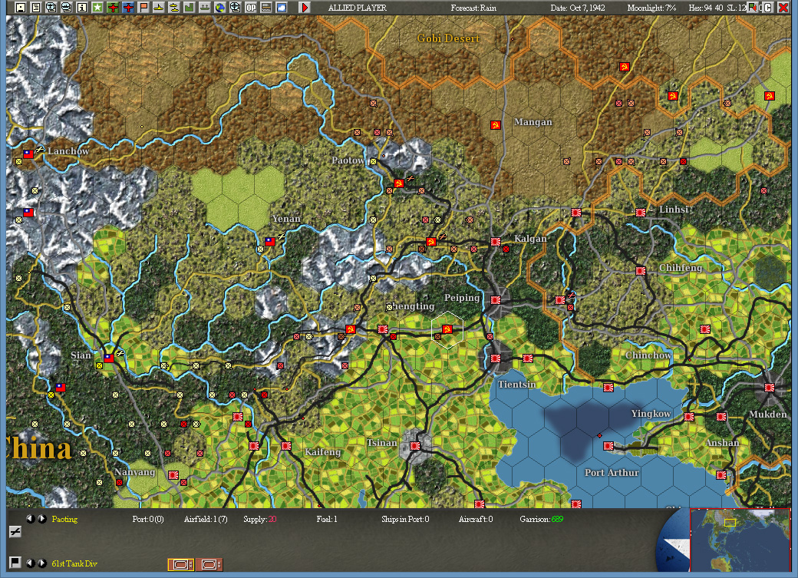Select the highlighted yellow-bordered tank unit counter
Image resolution: width=798 pixels, height=578 pixels.
[180, 564]
